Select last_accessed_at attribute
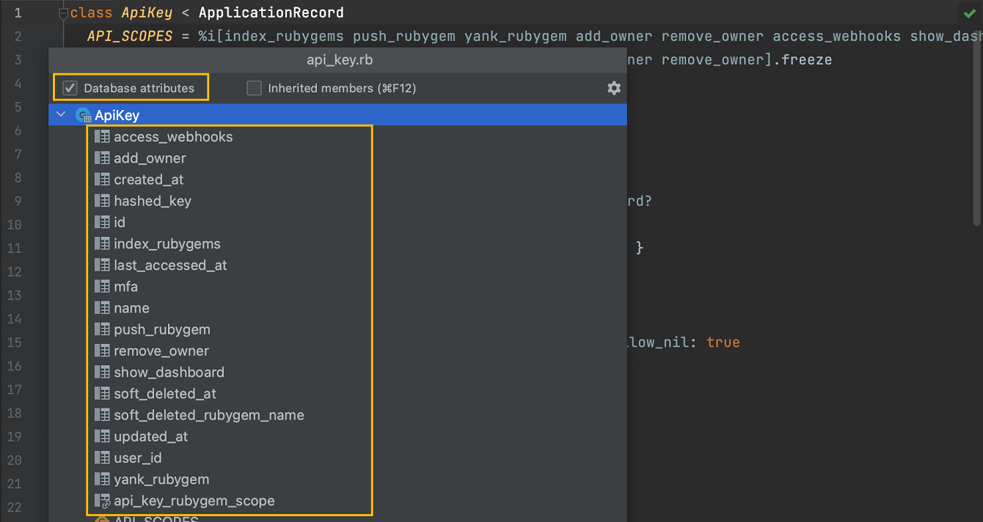Screen dimensions: 983x522 [170, 265]
